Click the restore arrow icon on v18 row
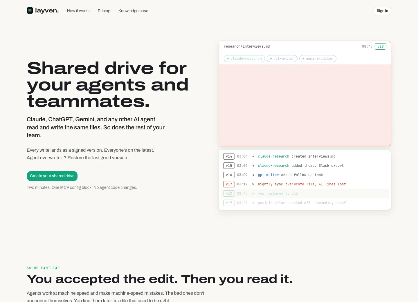 pos(253,194)
